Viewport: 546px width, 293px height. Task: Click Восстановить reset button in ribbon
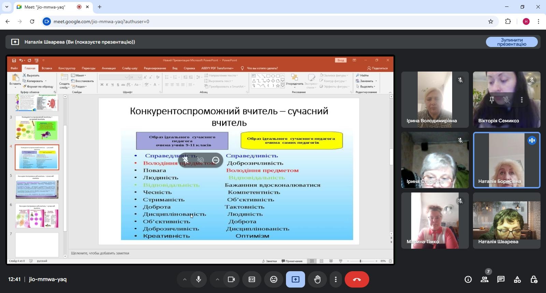[x=82, y=81]
